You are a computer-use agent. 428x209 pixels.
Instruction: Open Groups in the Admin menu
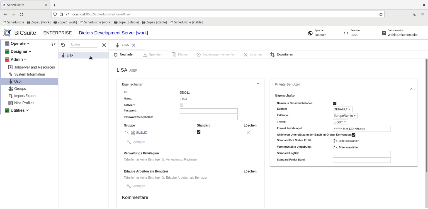pyautogui.click(x=20, y=89)
